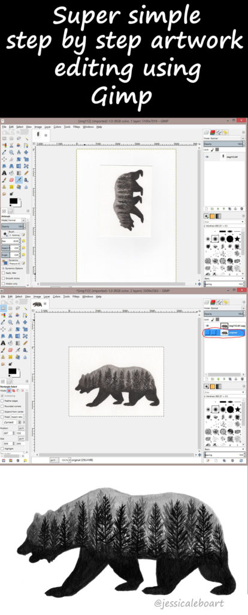Select Paintbrush tool in the Rectangle Select GIMP window
Viewport: 248px width, 615px height.
pyautogui.click(x=3, y=350)
